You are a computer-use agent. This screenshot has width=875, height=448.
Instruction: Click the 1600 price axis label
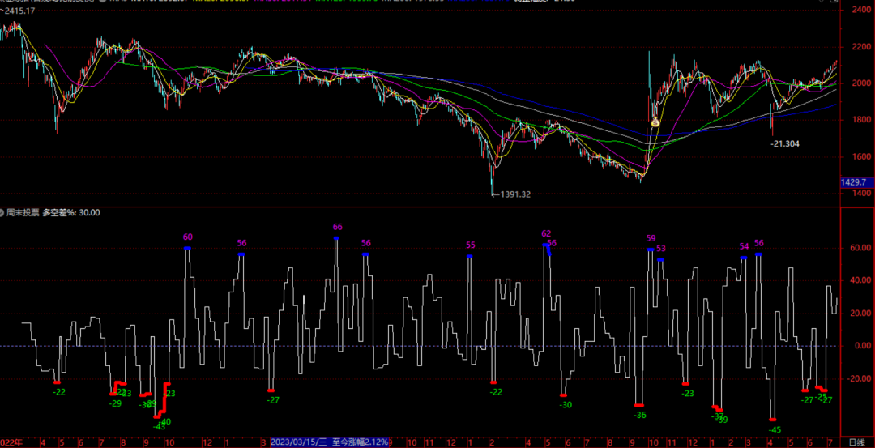pyautogui.click(x=860, y=156)
